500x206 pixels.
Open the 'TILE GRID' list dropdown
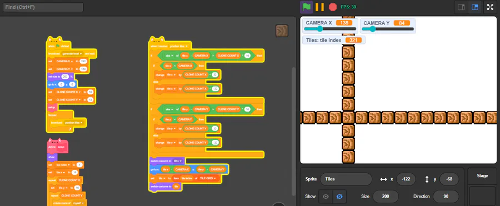point(208,178)
